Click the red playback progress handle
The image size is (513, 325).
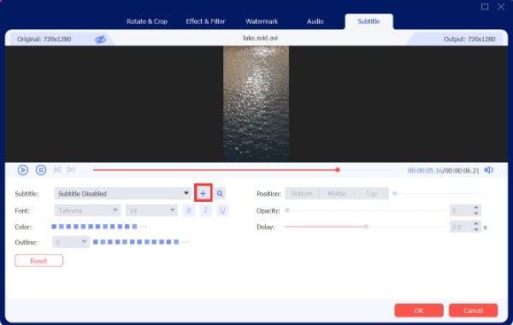coord(338,170)
